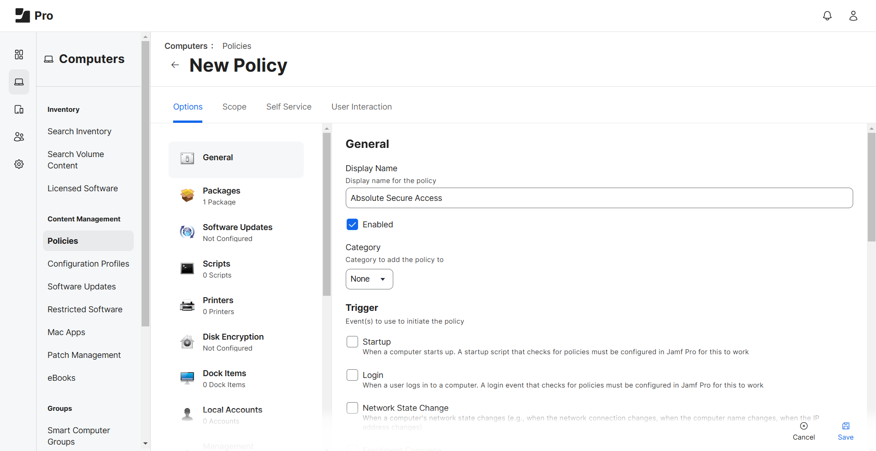Switch to the Scope tab

click(x=234, y=107)
